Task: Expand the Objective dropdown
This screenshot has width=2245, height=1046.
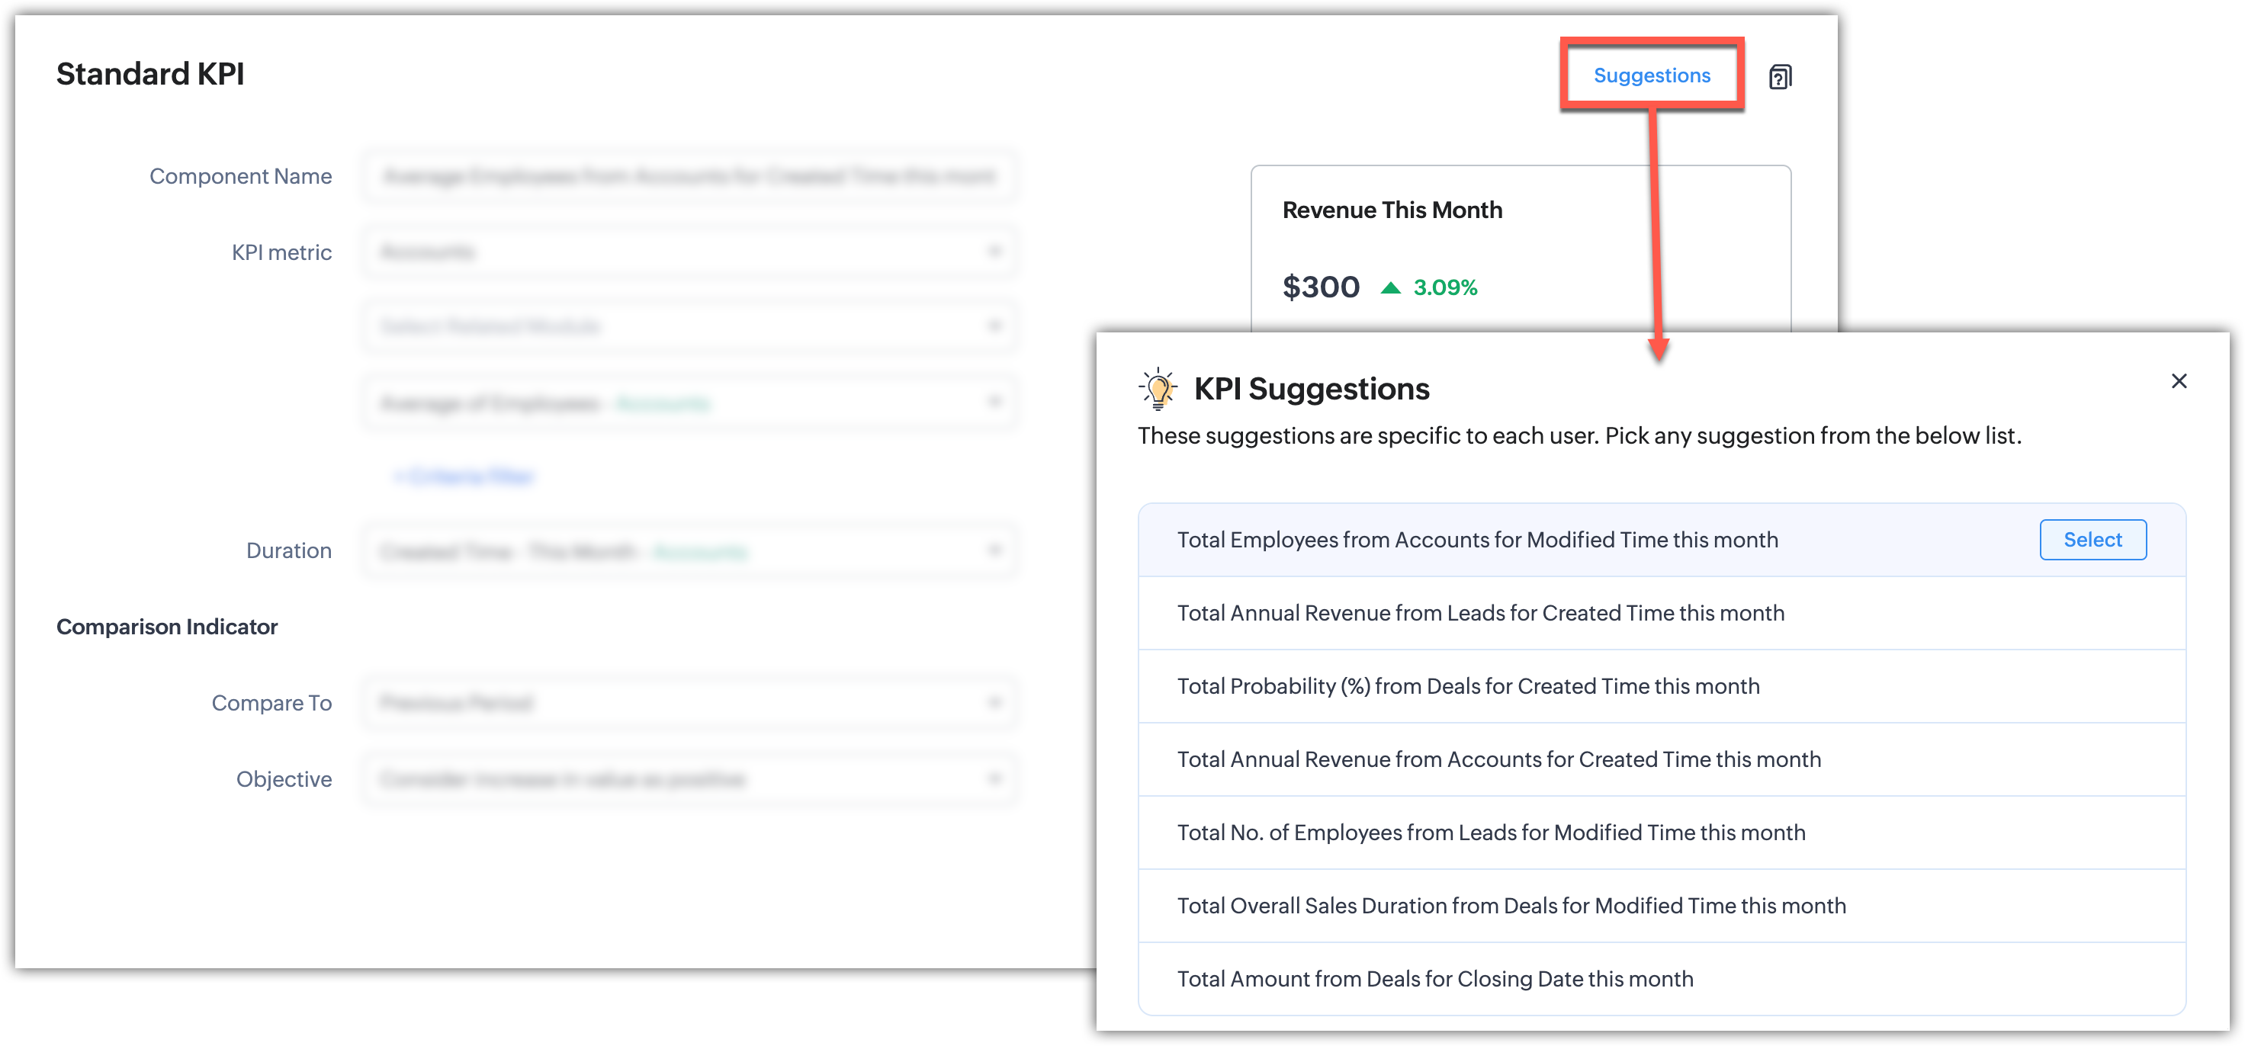Action: click(689, 778)
